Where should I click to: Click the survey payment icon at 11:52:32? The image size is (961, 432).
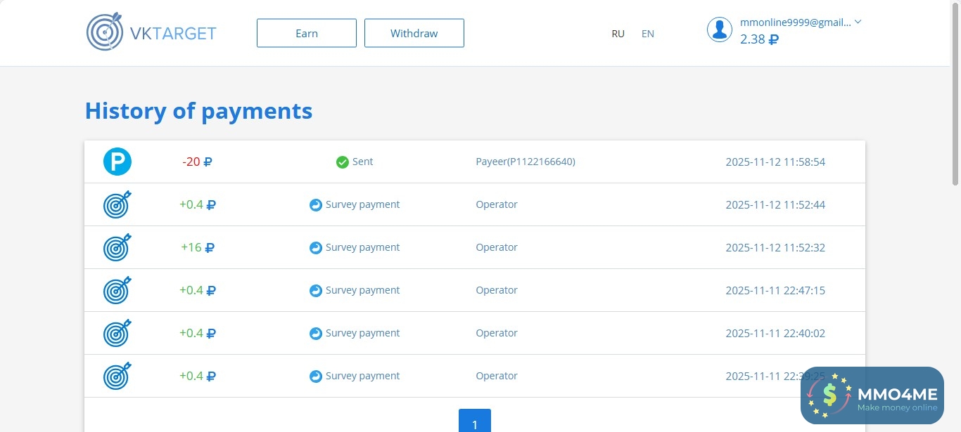[316, 248]
